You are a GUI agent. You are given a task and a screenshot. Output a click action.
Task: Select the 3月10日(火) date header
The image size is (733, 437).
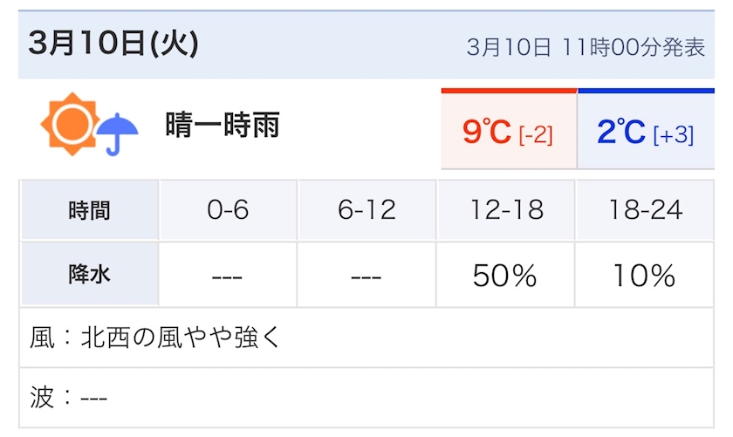113,43
